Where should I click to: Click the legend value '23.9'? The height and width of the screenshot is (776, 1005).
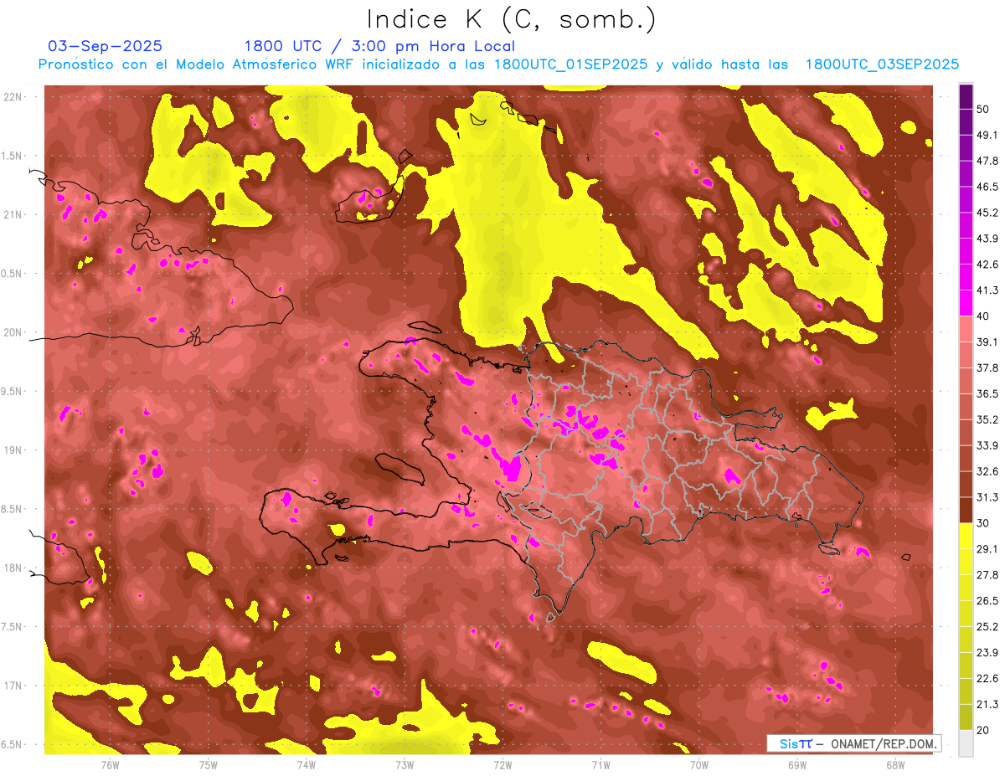click(x=987, y=653)
